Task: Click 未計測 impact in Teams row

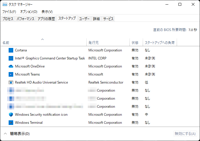Action: click(x=150, y=74)
